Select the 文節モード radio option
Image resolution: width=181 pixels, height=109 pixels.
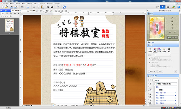coord(149,63)
